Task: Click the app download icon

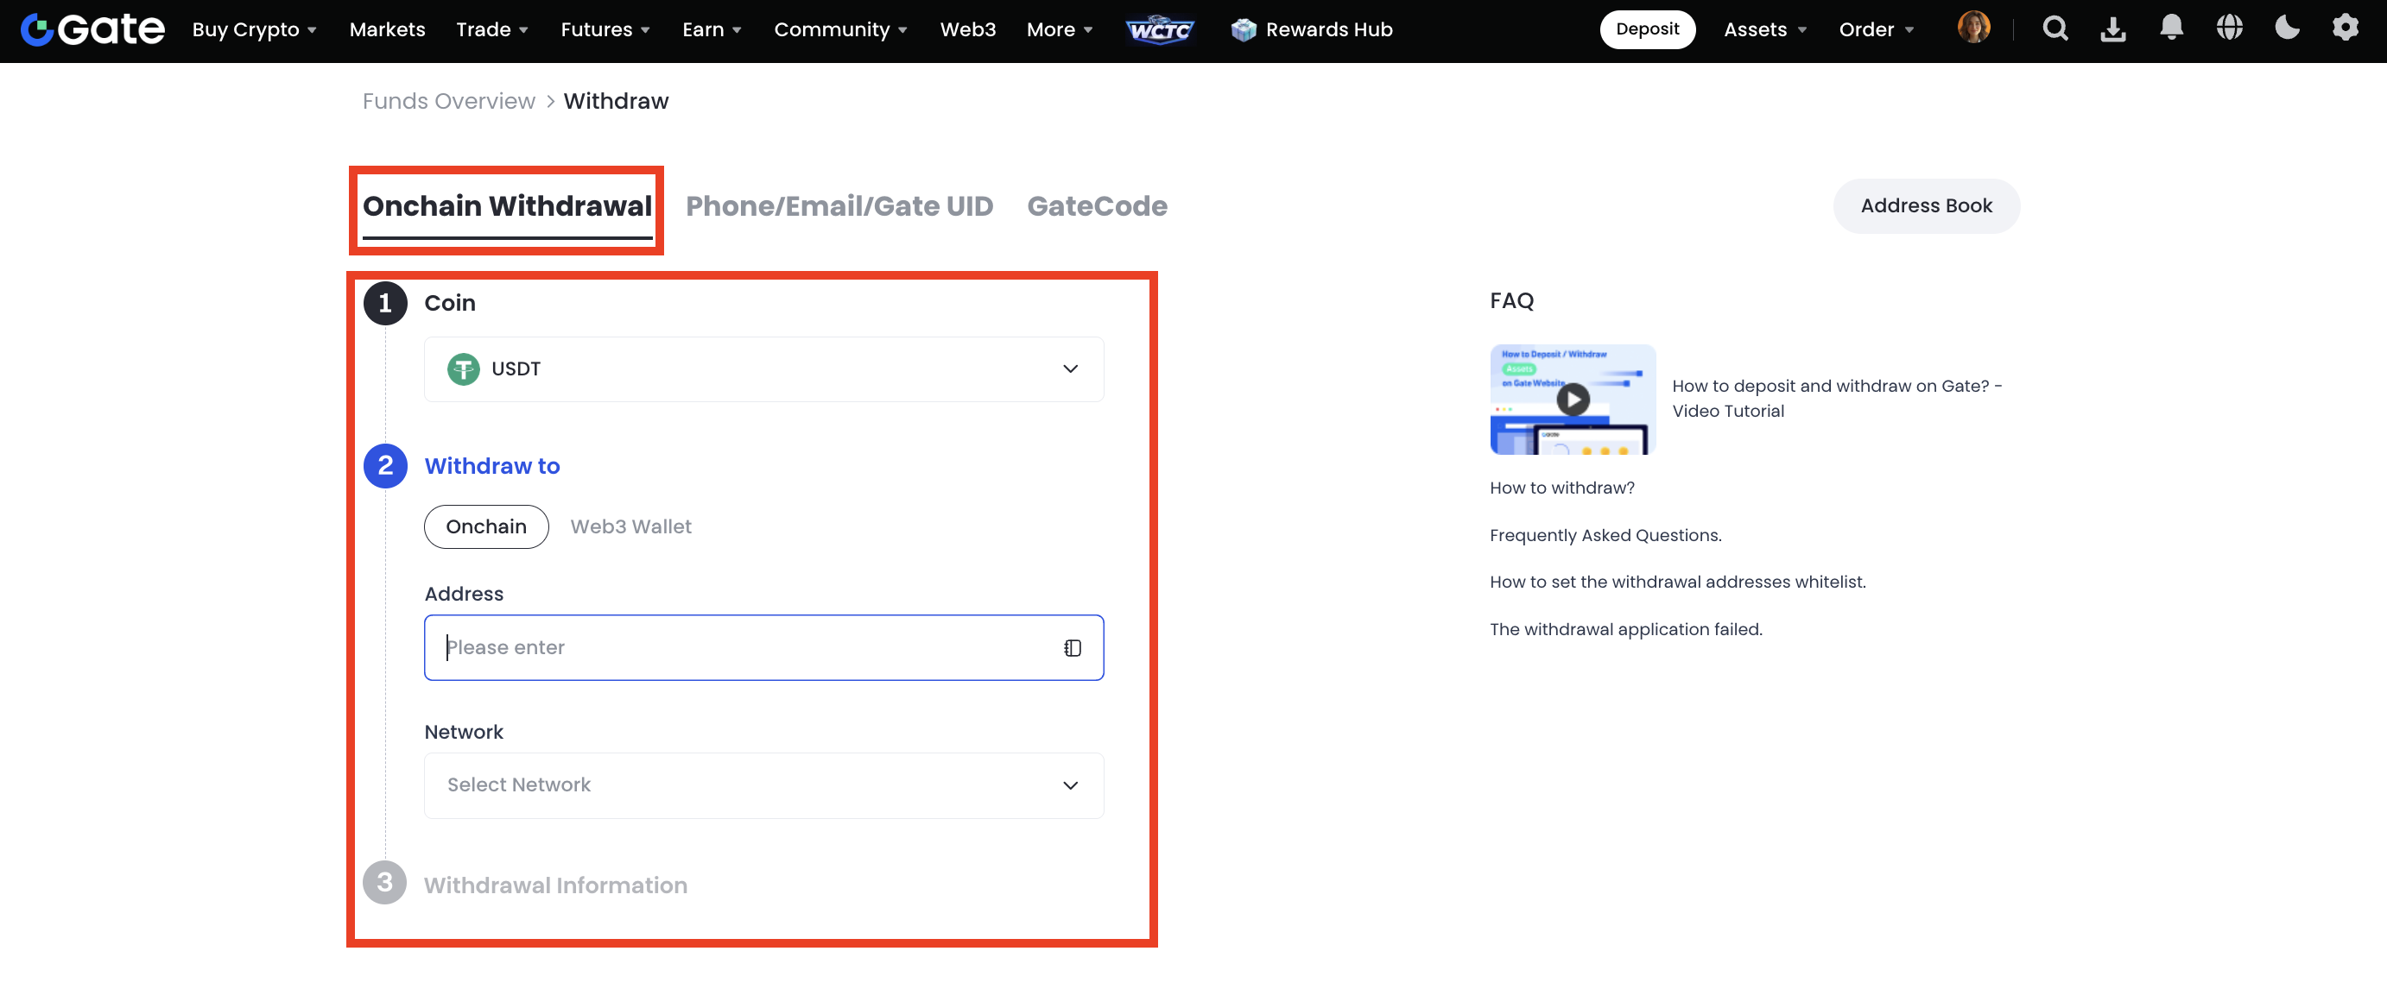Action: coord(2113,28)
